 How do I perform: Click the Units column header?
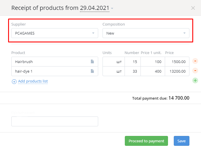[x=107, y=53]
